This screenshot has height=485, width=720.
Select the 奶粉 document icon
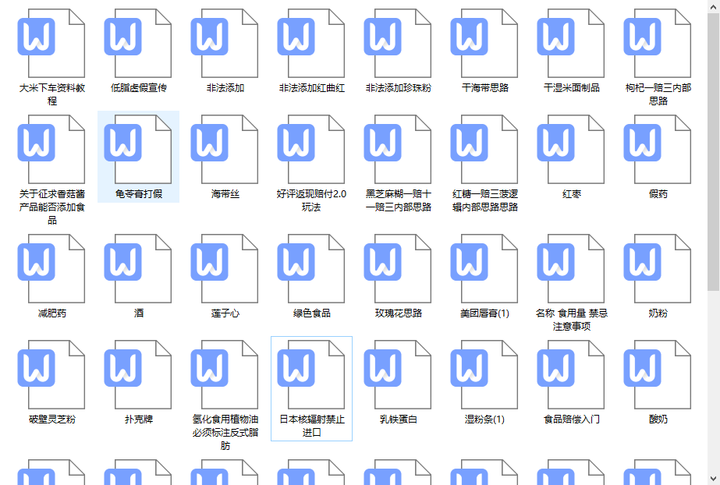pos(658,267)
